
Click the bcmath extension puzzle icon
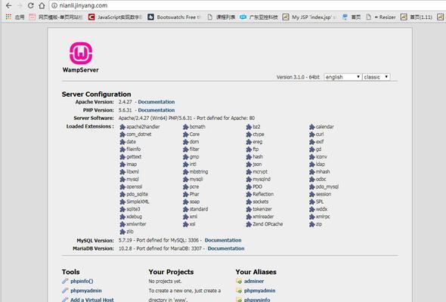(x=185, y=127)
